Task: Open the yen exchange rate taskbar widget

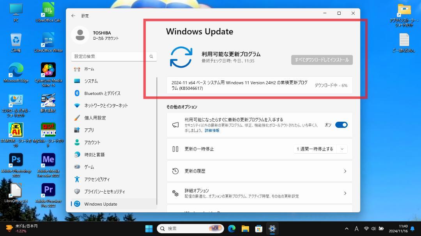Action: [x=22, y=229]
